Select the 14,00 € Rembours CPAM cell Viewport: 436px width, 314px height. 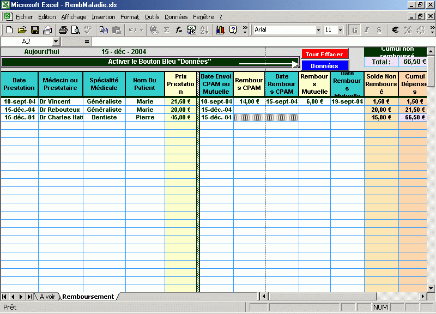[x=249, y=101]
